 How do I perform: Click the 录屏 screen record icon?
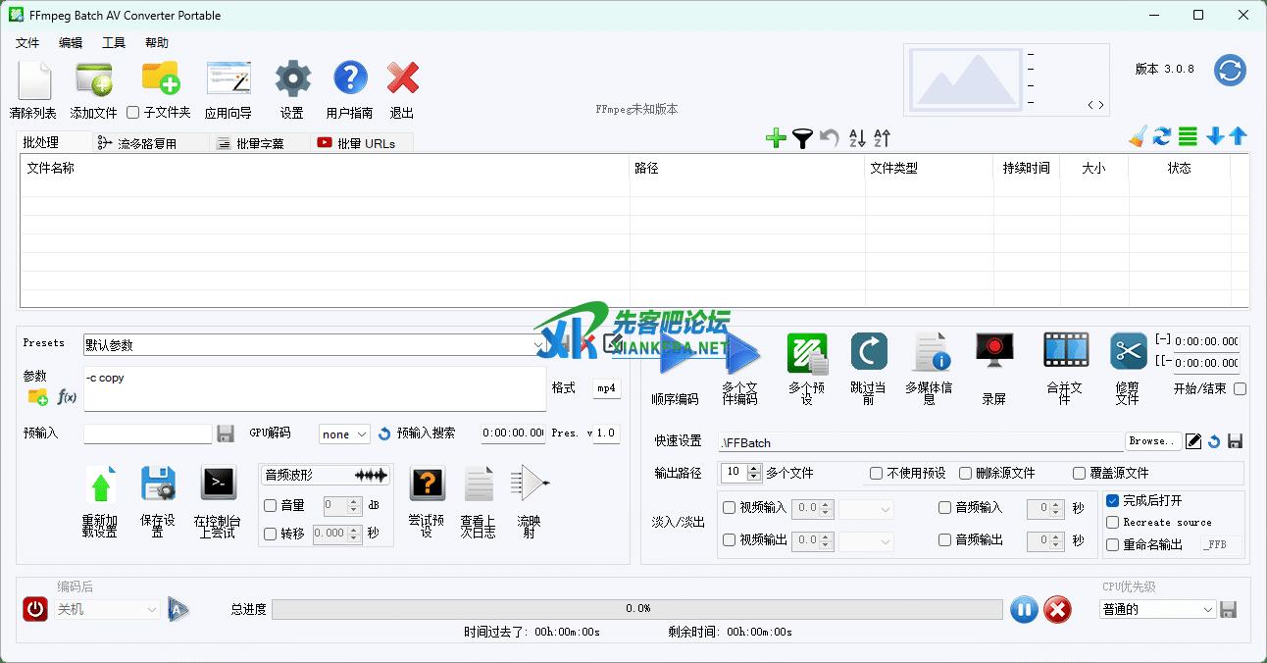click(994, 351)
